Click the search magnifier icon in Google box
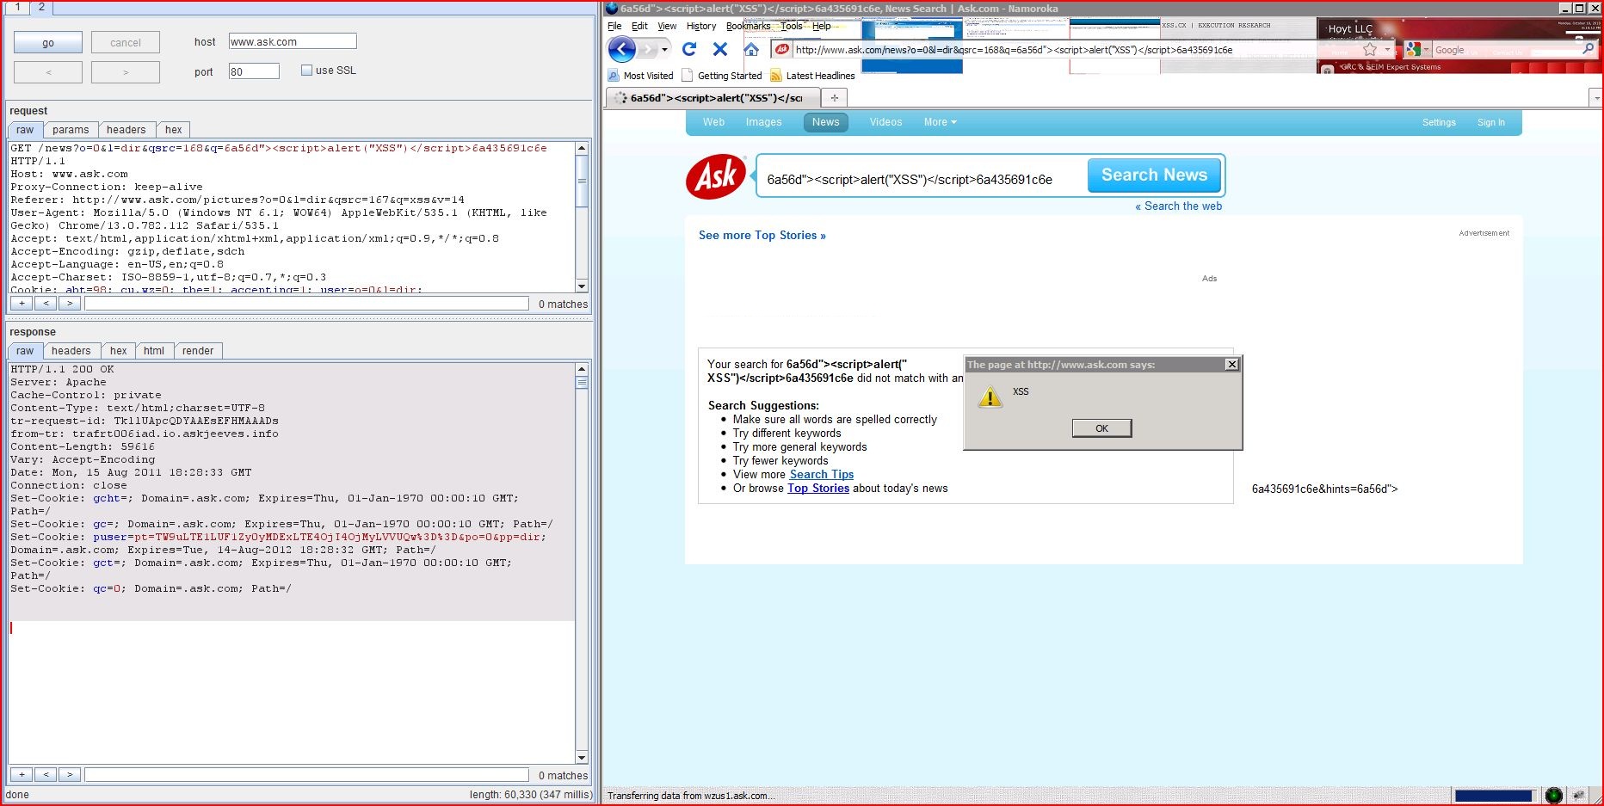This screenshot has height=806, width=1604. point(1589,49)
